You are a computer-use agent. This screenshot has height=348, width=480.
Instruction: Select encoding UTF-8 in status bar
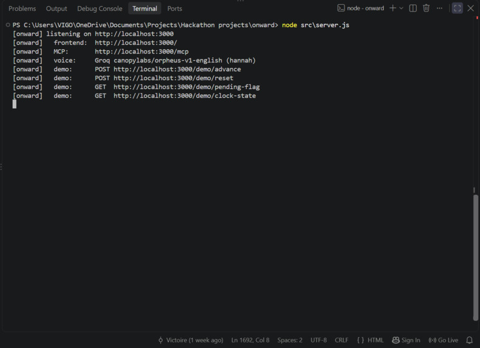[318, 340]
